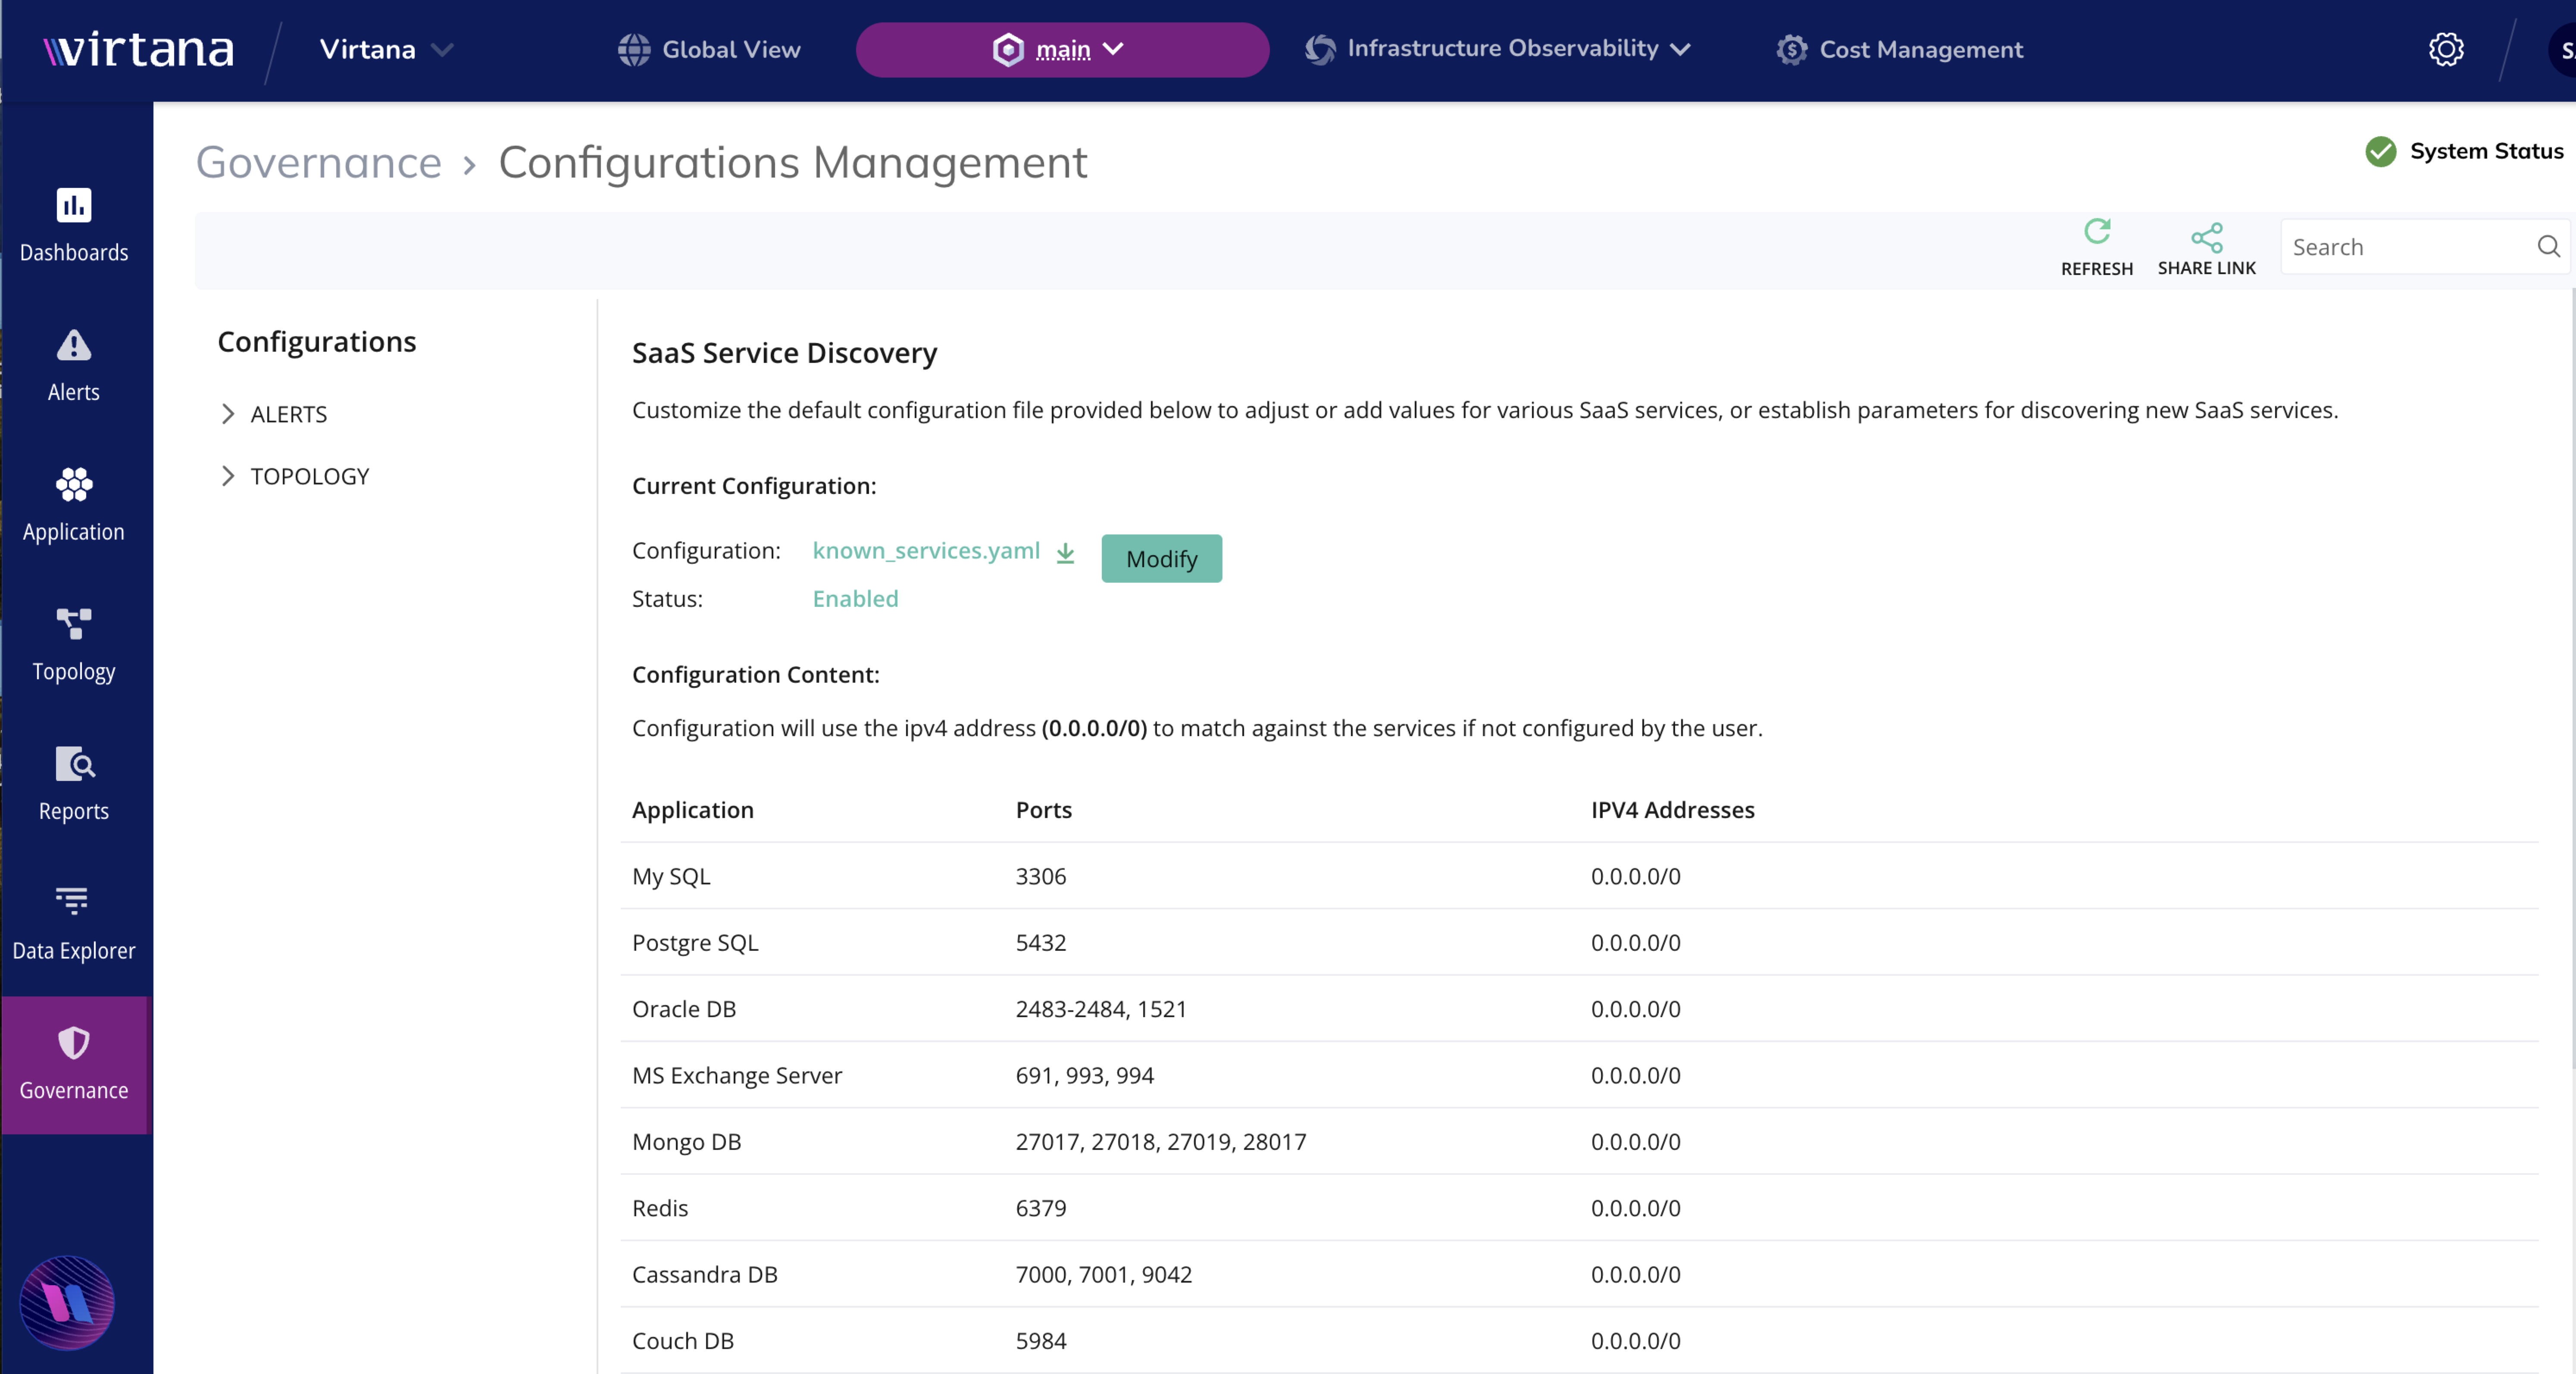The image size is (2576, 1374).
Task: Open the Dashboards sidebar icon
Action: point(74,205)
